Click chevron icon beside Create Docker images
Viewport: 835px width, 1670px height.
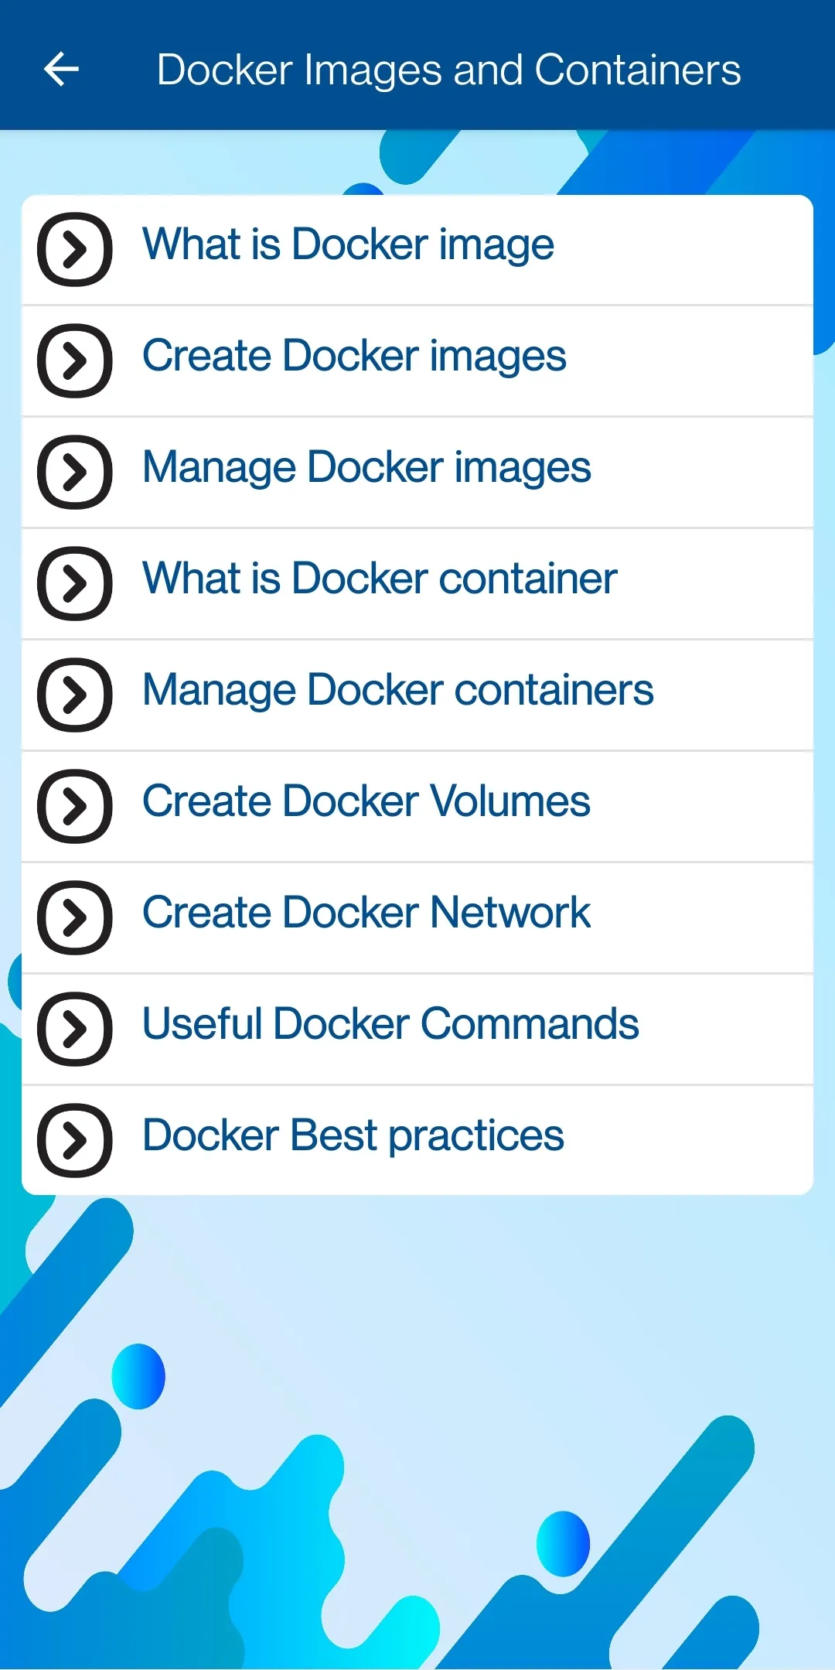click(75, 360)
